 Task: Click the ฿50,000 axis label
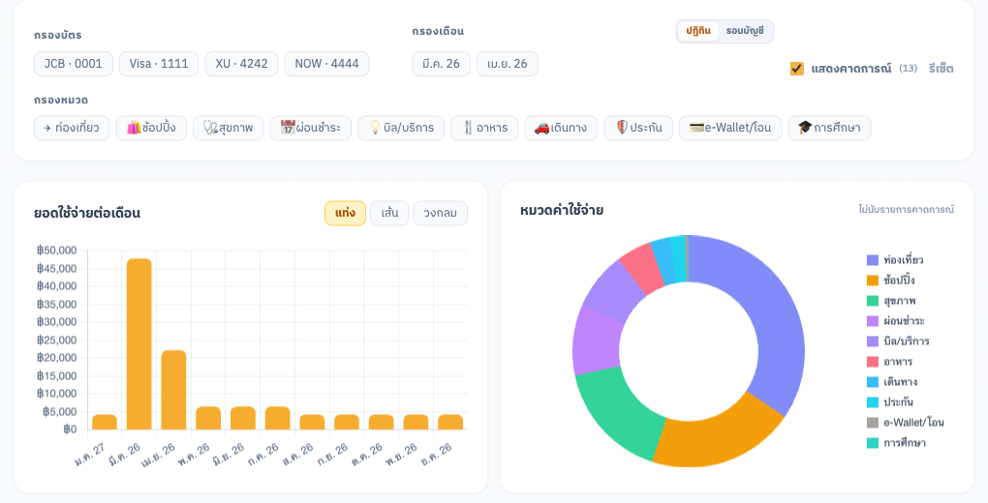pyautogui.click(x=57, y=251)
